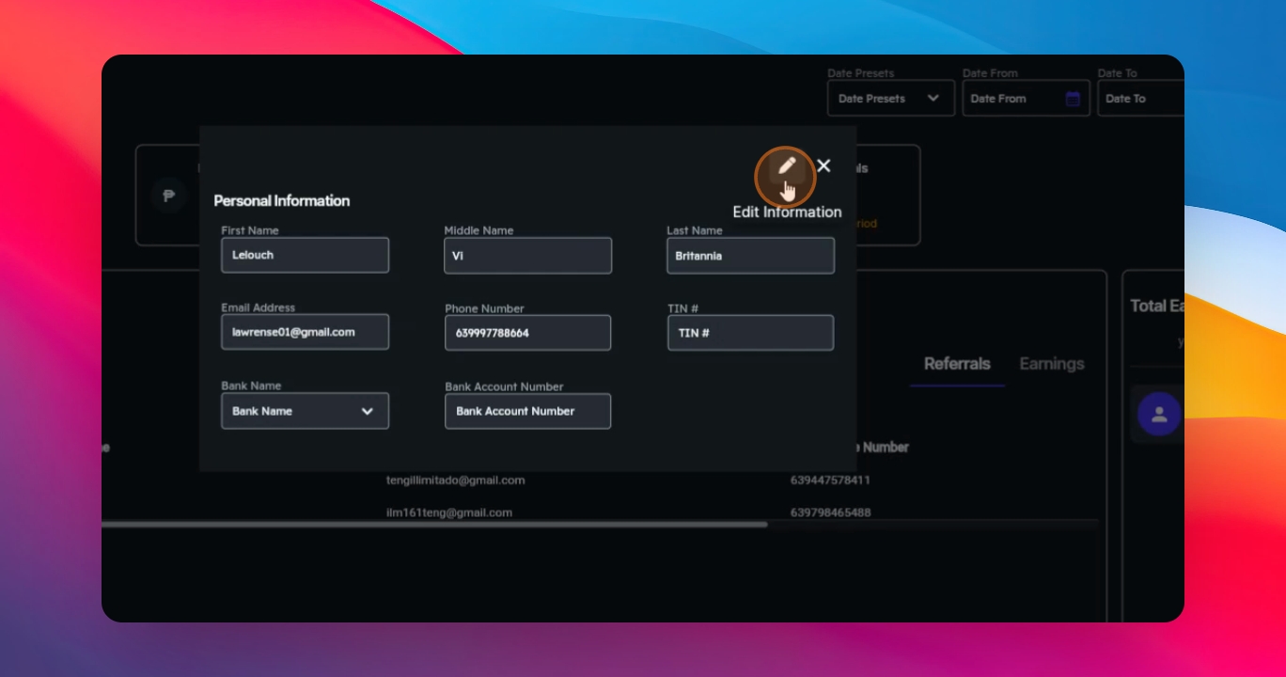
Task: Open the Date Presets dropdown
Action: 890,98
